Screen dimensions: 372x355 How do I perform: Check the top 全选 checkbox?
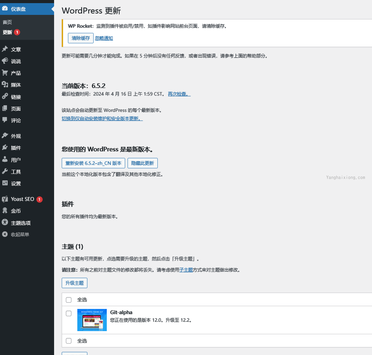(69, 300)
